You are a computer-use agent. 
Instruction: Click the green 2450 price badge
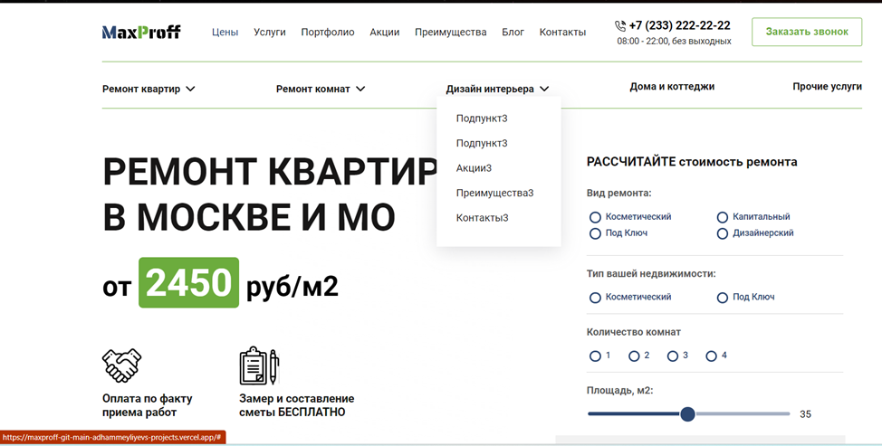(188, 283)
